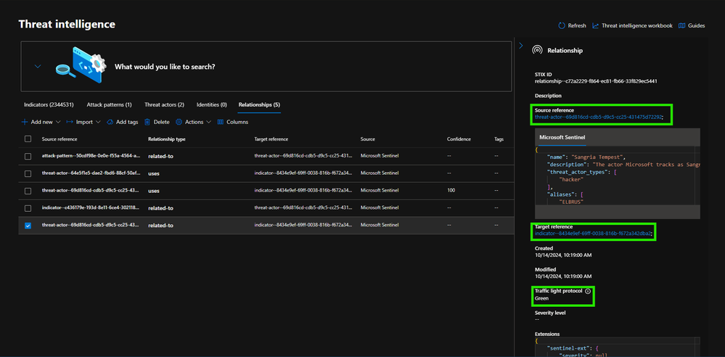Click the confidence value 100 cell
725x357 pixels.
tap(451, 191)
